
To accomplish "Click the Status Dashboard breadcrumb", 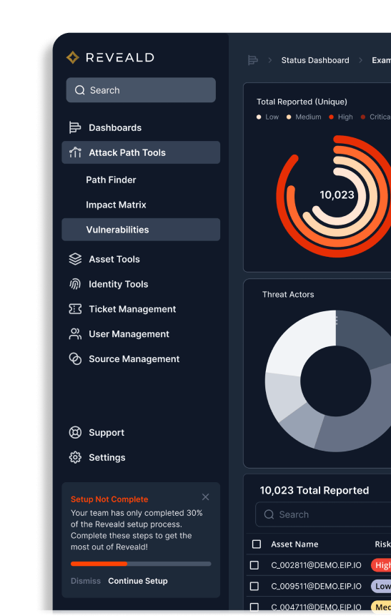I will [x=315, y=60].
